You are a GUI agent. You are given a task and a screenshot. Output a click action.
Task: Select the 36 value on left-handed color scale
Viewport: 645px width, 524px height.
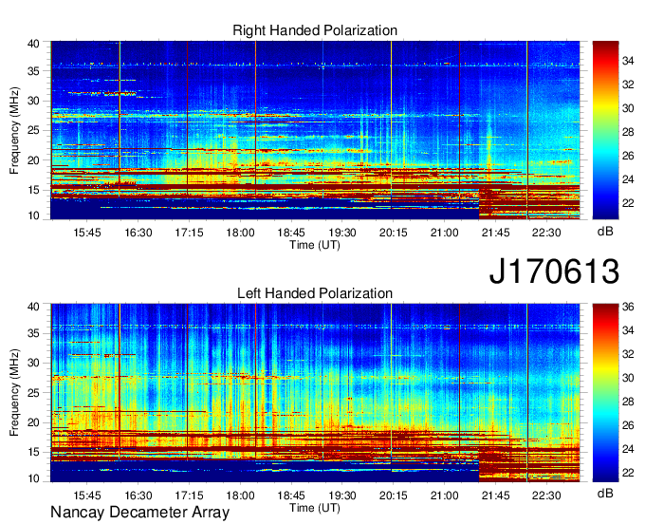(x=628, y=307)
